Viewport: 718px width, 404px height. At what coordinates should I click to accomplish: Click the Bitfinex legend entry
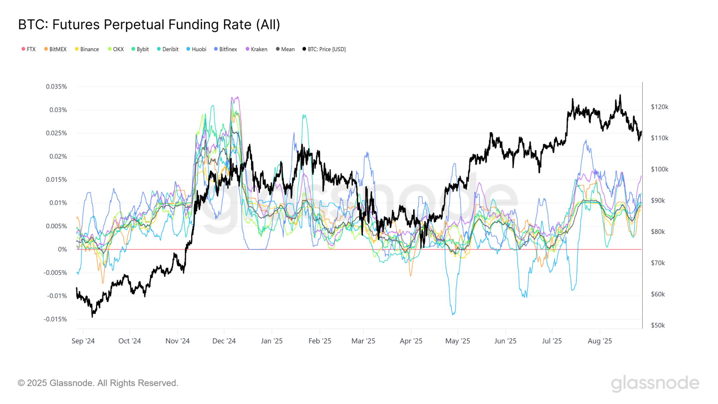[x=226, y=49]
